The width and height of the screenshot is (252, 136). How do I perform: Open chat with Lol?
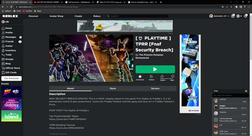click(x=230, y=126)
